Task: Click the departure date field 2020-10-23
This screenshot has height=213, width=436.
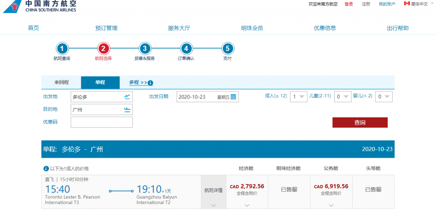Action: pyautogui.click(x=207, y=97)
